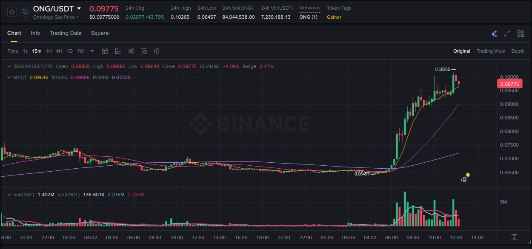Expand the chart to fullscreen
The height and width of the screenshot is (249, 532).
coord(507,33)
